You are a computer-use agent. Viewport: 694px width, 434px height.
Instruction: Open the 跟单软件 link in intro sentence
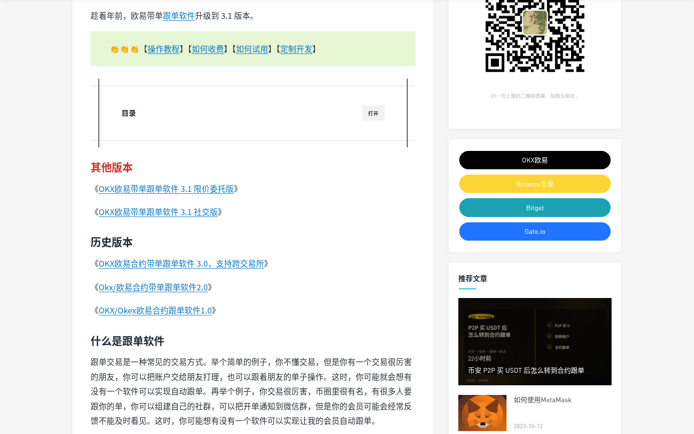pyautogui.click(x=179, y=16)
